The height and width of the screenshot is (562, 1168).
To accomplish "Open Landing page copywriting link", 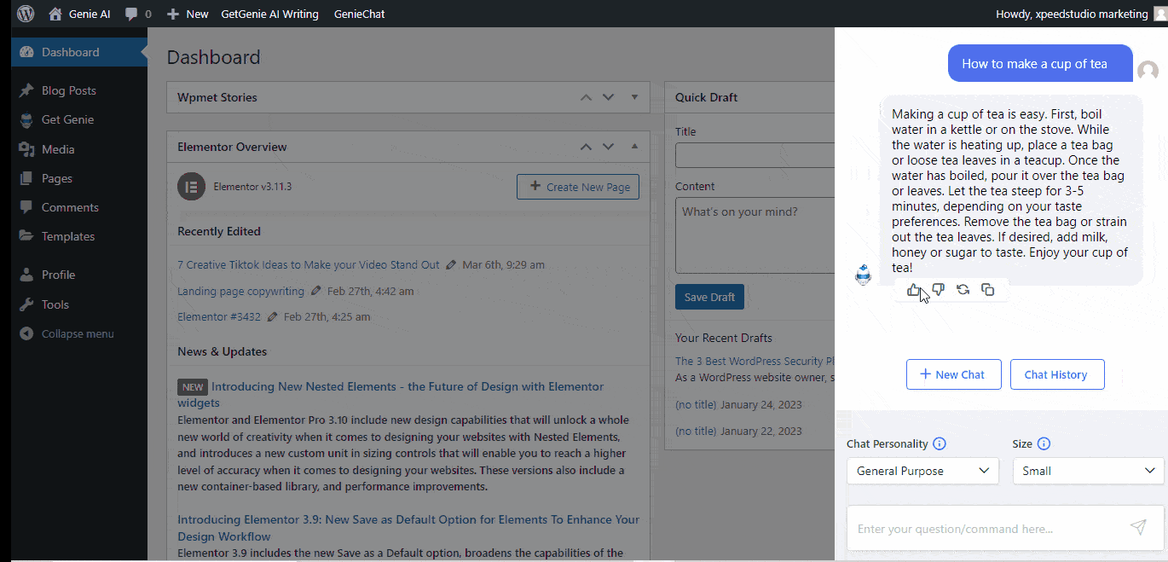I will [x=240, y=291].
